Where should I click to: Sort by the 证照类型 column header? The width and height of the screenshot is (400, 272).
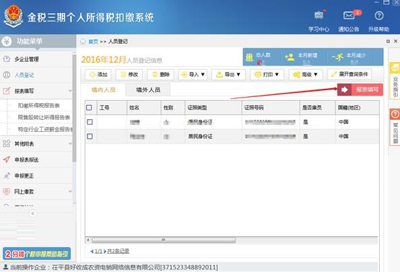tap(213, 108)
